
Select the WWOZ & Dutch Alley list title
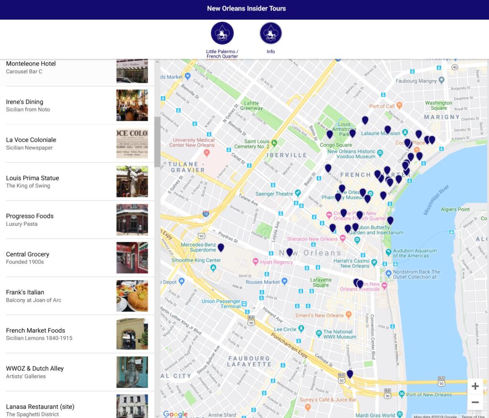[x=35, y=368]
